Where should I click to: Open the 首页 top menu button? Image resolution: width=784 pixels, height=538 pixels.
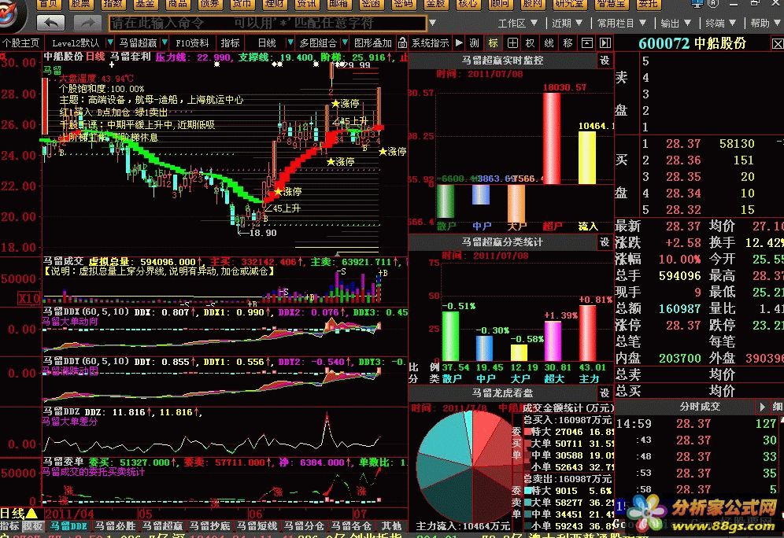[x=48, y=5]
